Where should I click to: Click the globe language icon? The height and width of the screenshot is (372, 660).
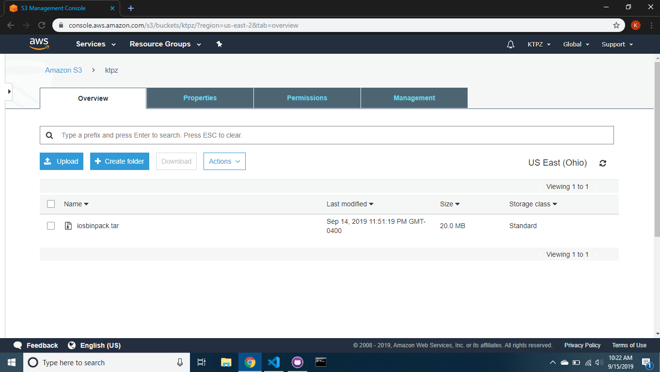click(x=72, y=345)
